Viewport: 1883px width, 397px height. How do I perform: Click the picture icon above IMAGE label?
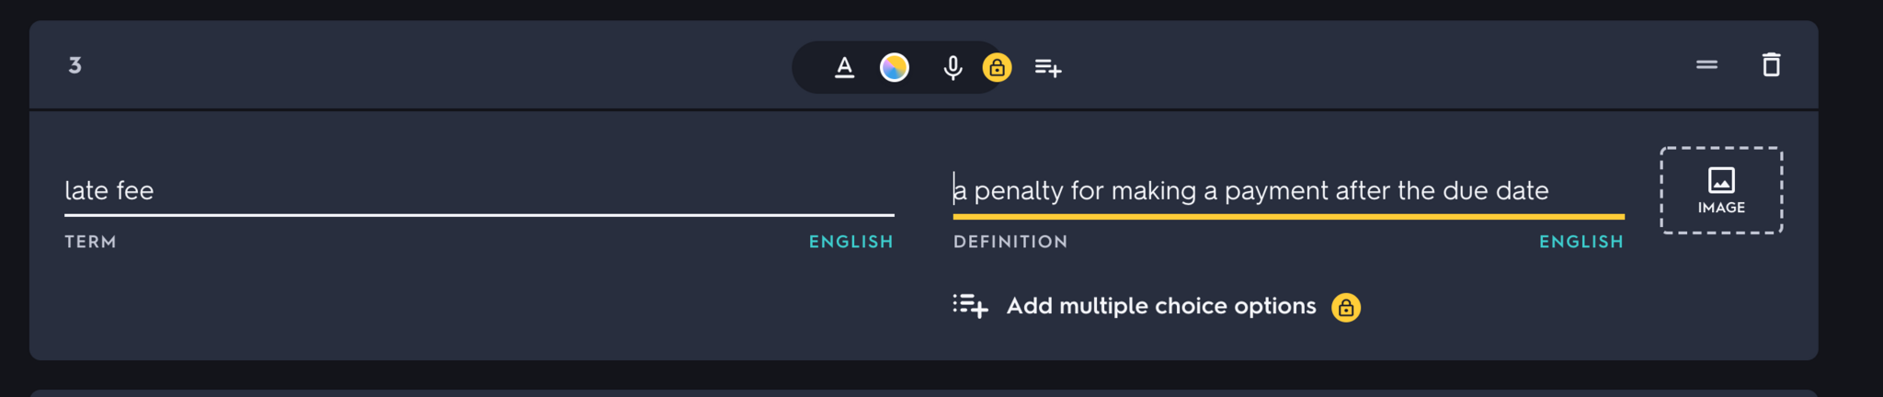(x=1721, y=179)
